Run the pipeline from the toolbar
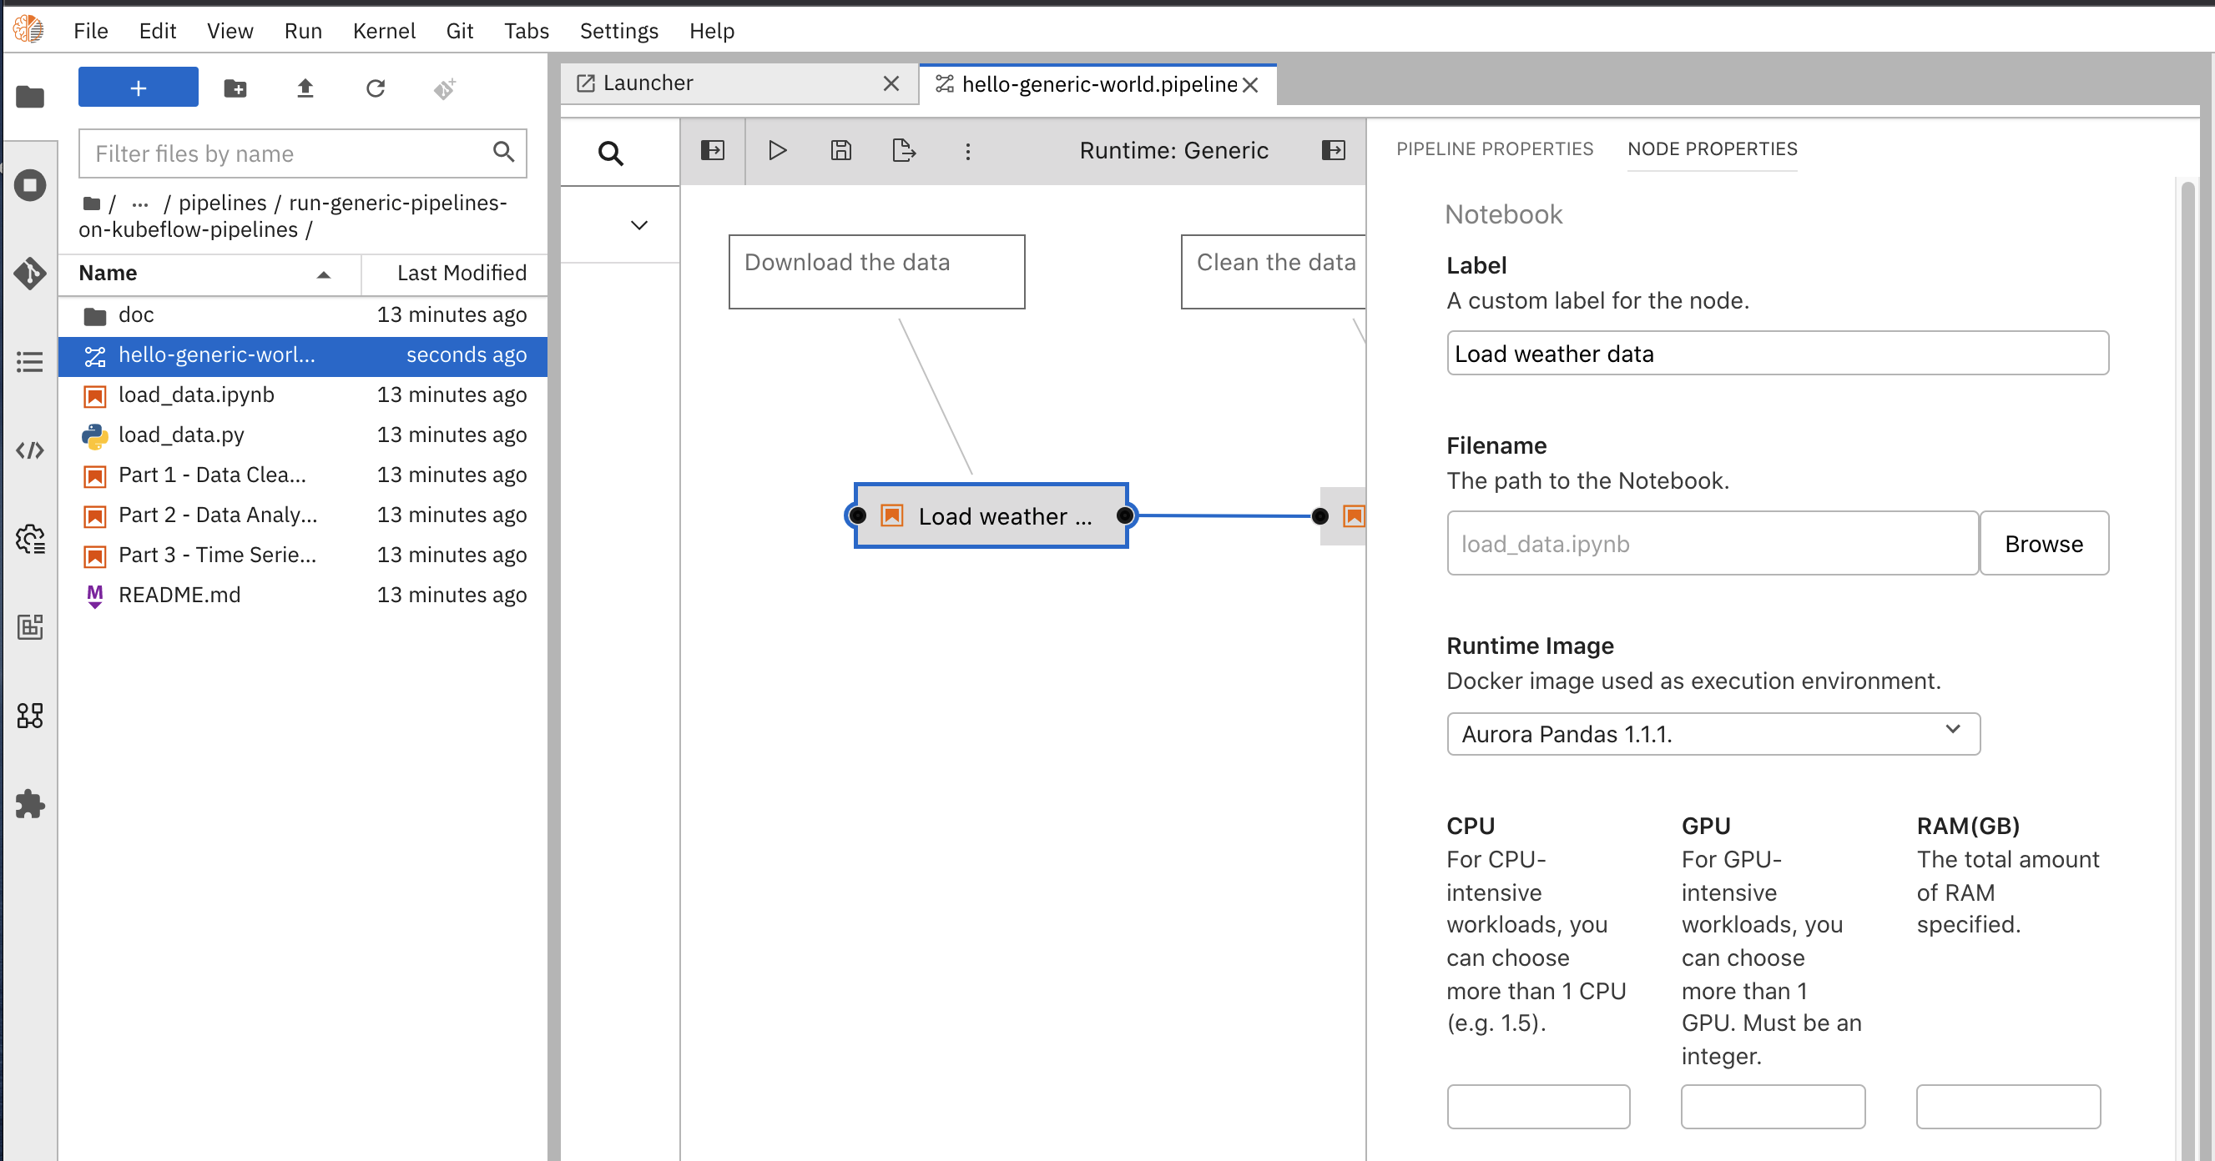 (778, 149)
